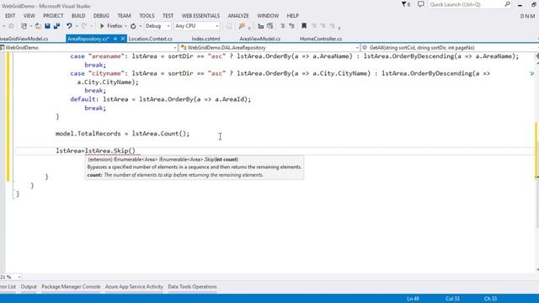This screenshot has height=303, width=539.
Task: Open the WEB ESSENTIALS menu
Action: tap(200, 16)
